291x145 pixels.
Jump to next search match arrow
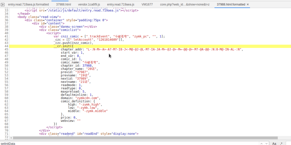click(x=267, y=143)
